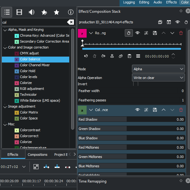Add keyframe button in Rotoscoping
This screenshot has height=190, width=190.
click(95, 56)
